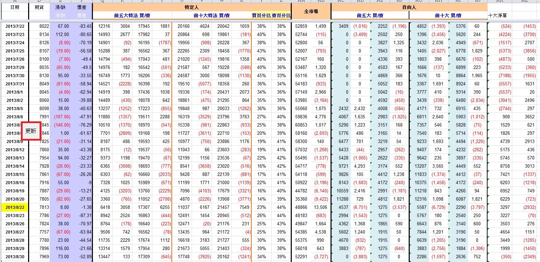Screen dimensions: 540x262
Task: Select the date cell 2013/8/30
Action: pyautogui.click(x=15, y=257)
